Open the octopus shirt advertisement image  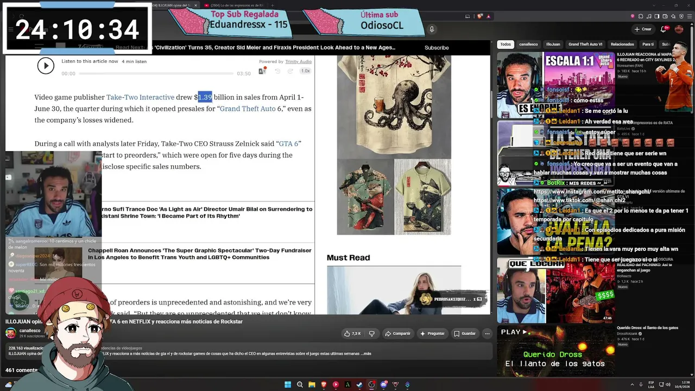click(x=394, y=106)
